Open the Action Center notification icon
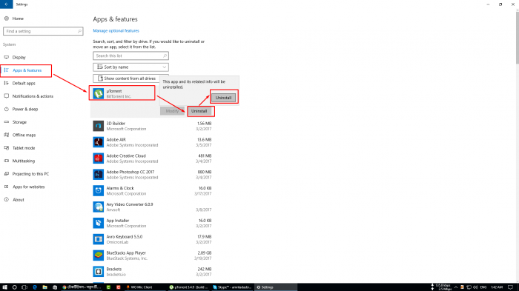Image resolution: width=519 pixels, height=291 pixels. point(511,287)
